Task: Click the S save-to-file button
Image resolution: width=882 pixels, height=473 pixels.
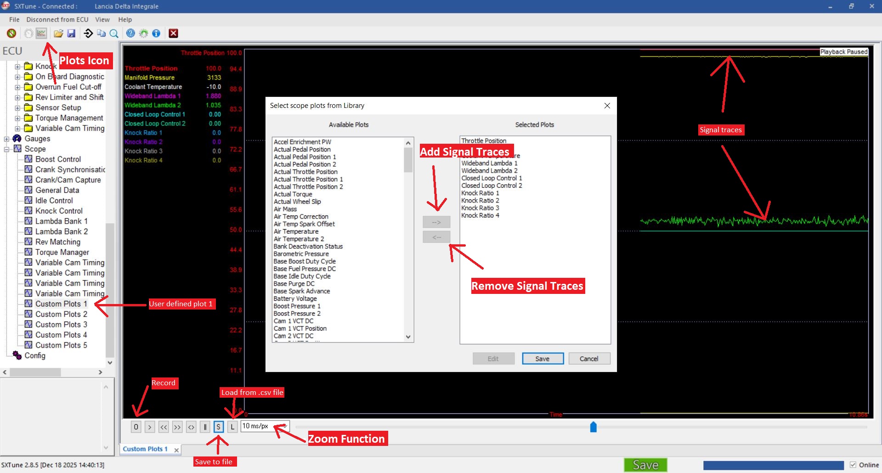Action: pyautogui.click(x=219, y=427)
